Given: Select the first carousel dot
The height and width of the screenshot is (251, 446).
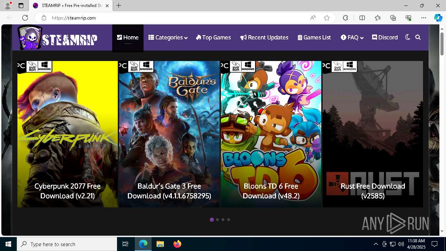Looking at the screenshot, I should 212,220.
